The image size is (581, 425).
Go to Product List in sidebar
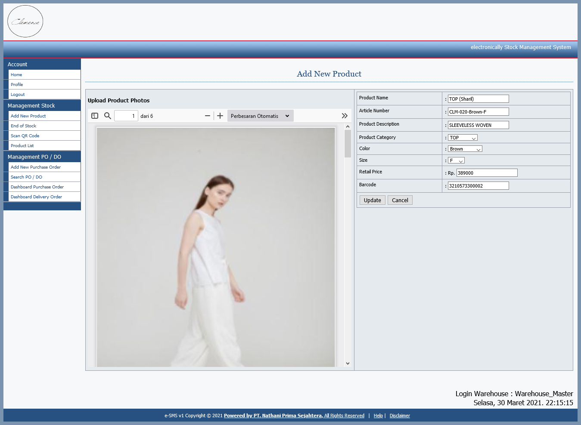click(22, 146)
